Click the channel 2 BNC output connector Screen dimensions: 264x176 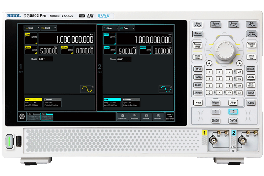point(242,140)
